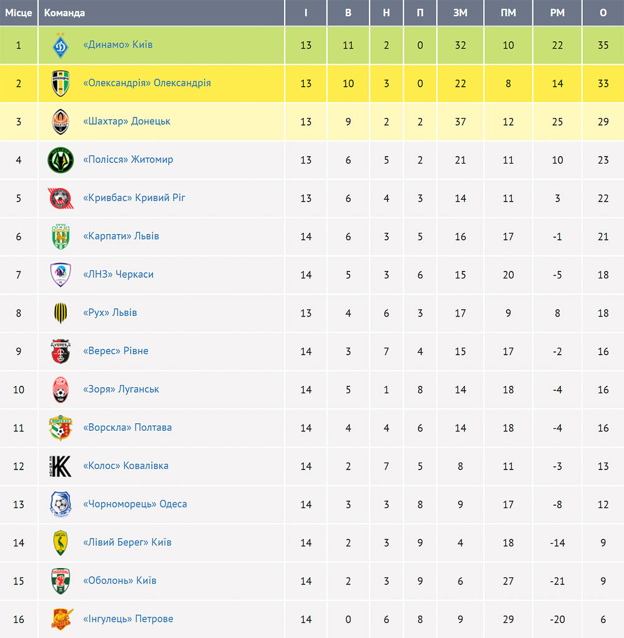Select the Polissya Zhytomyr wolf logo
Image resolution: width=624 pixels, height=638 pixels.
[61, 160]
